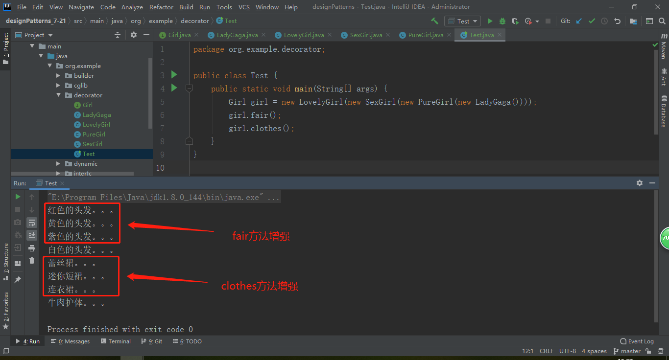Open the 6: TODO tool window
The height and width of the screenshot is (360, 669).
[187, 341]
